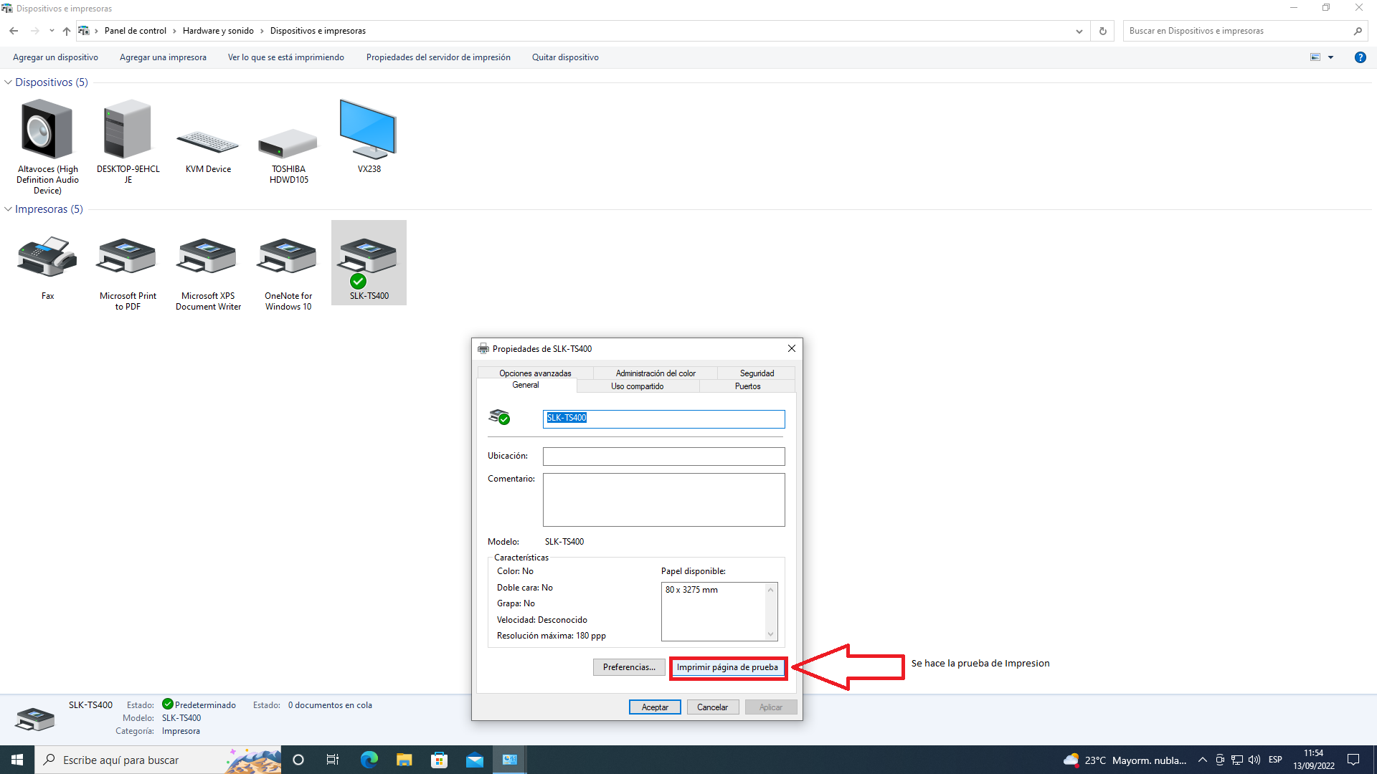Switch to the Puertos tab
Viewport: 1377px width, 774px height.
coord(747,386)
